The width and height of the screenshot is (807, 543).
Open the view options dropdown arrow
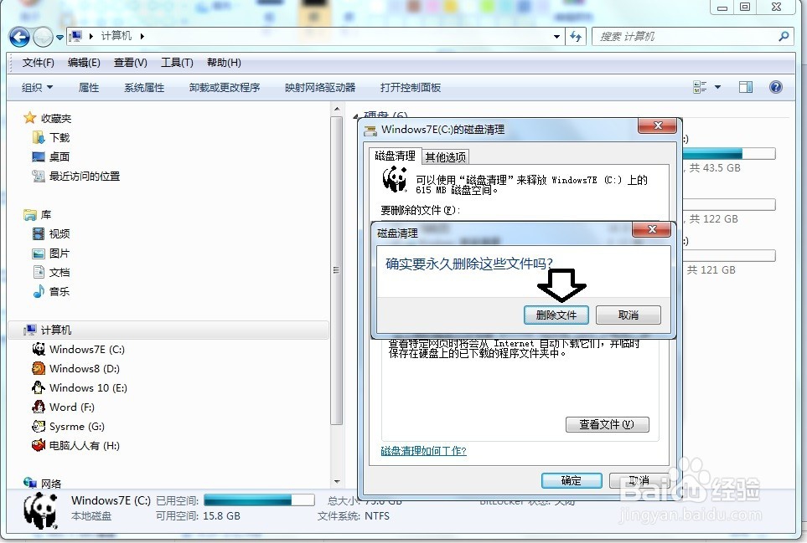717,87
